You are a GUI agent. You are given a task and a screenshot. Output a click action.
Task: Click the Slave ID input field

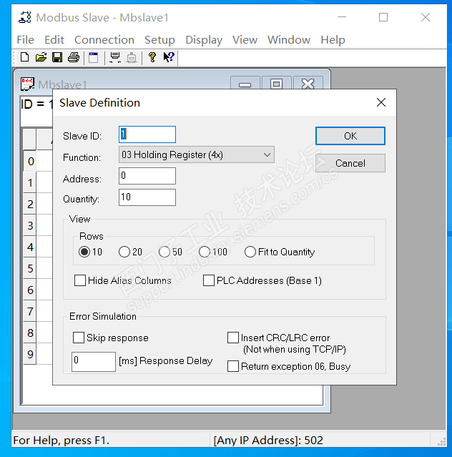click(x=147, y=134)
